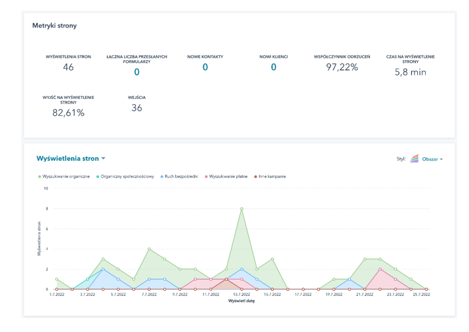
Task: Click the 97,22% Współczynnik odrzuceń value
Action: 342,67
